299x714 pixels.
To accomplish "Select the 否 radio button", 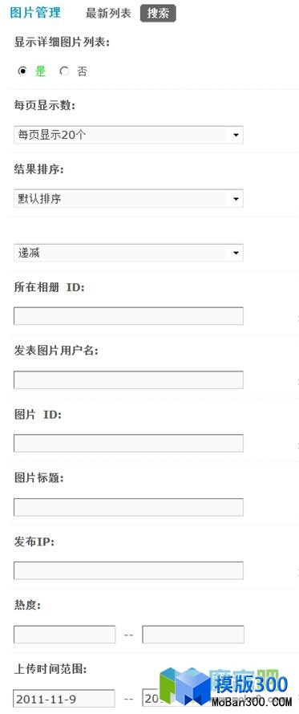I will point(64,71).
